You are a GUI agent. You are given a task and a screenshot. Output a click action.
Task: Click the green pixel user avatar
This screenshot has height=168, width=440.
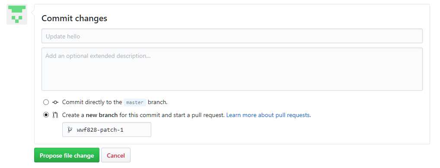pyautogui.click(x=17, y=14)
